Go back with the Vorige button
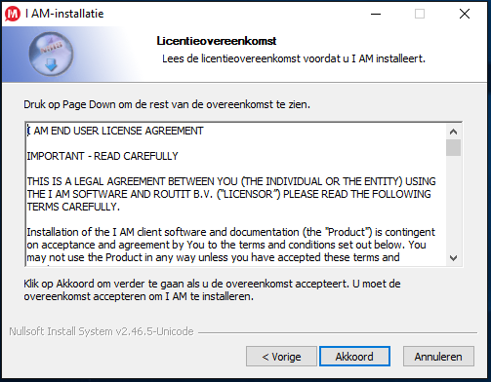This screenshot has height=382, width=491. (281, 357)
